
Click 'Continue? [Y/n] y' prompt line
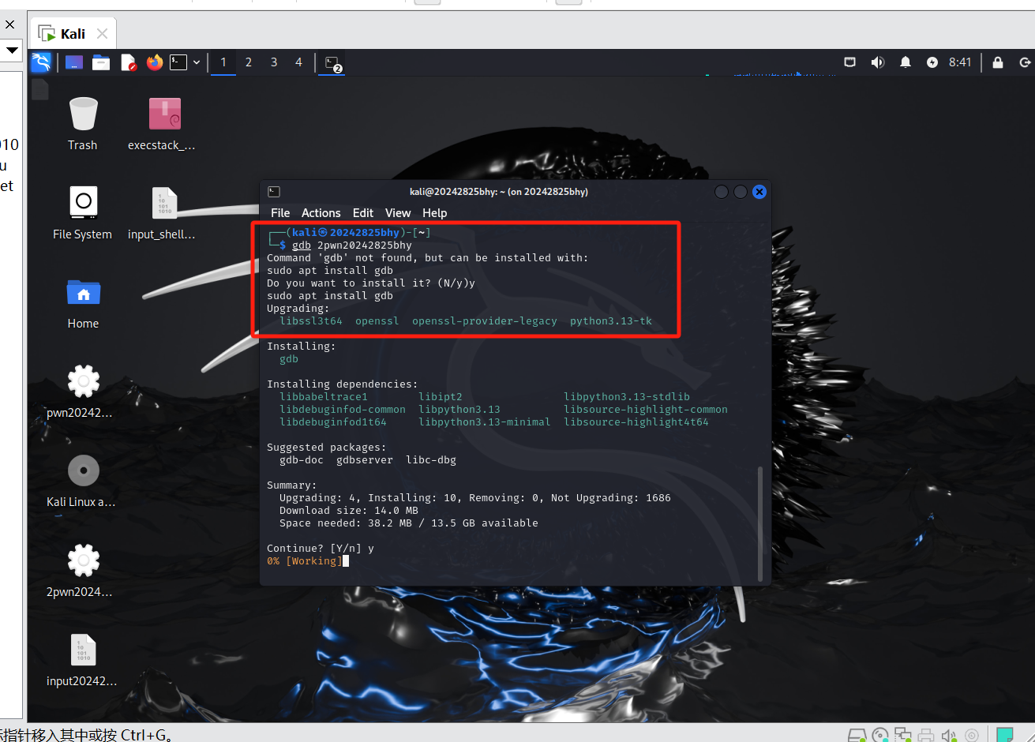click(x=321, y=549)
